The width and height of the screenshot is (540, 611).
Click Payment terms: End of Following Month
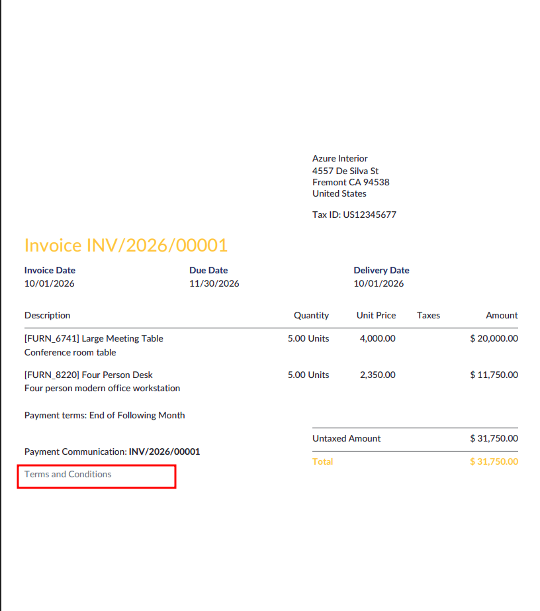tap(105, 415)
